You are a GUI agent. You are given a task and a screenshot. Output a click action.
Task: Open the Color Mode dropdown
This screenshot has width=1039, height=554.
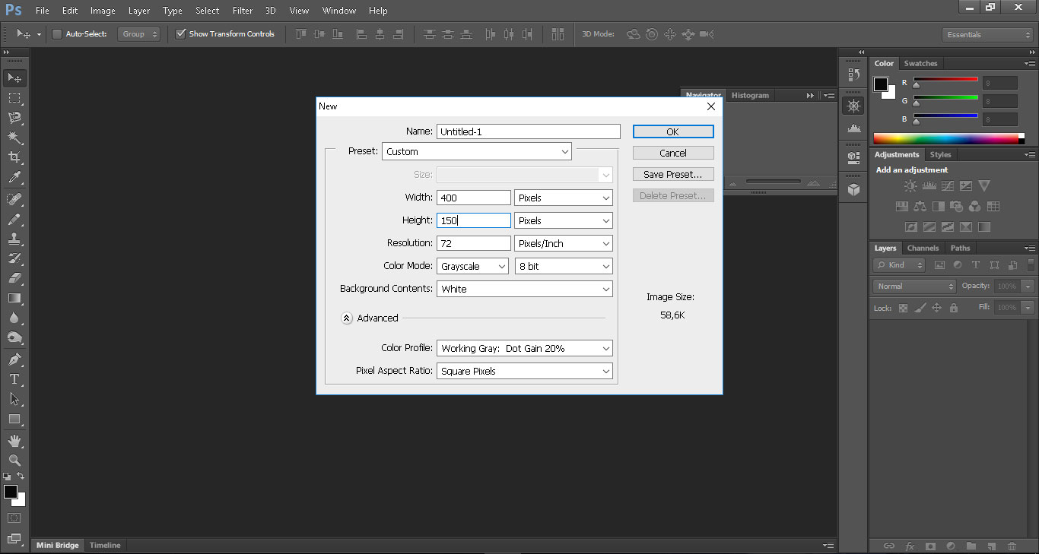[472, 267]
